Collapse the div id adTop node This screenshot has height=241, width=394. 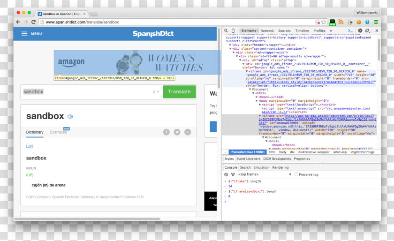point(240,60)
